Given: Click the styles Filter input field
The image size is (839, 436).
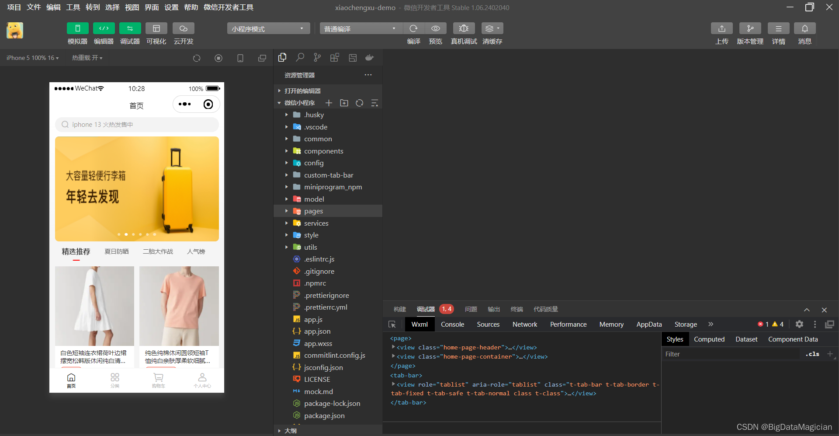Looking at the screenshot, I should 732,354.
